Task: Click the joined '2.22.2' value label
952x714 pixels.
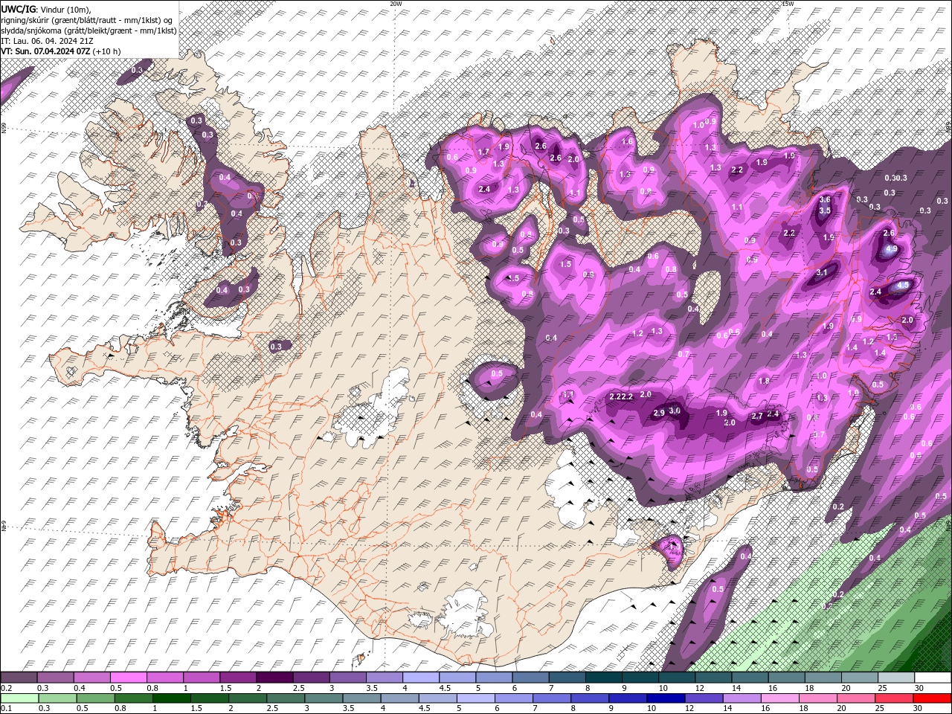Action: click(x=621, y=396)
